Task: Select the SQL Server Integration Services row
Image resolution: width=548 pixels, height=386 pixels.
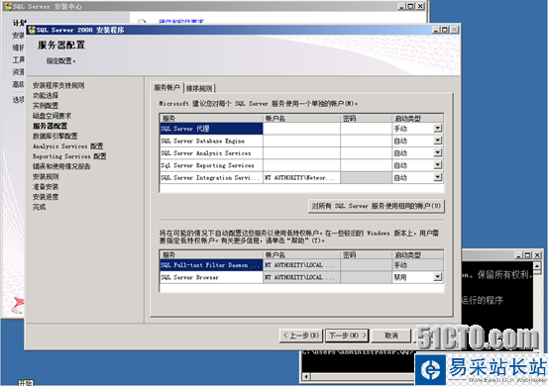Action: point(211,177)
